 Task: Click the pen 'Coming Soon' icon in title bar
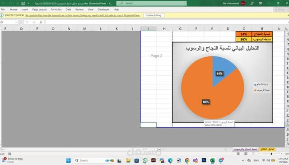click(252, 3)
